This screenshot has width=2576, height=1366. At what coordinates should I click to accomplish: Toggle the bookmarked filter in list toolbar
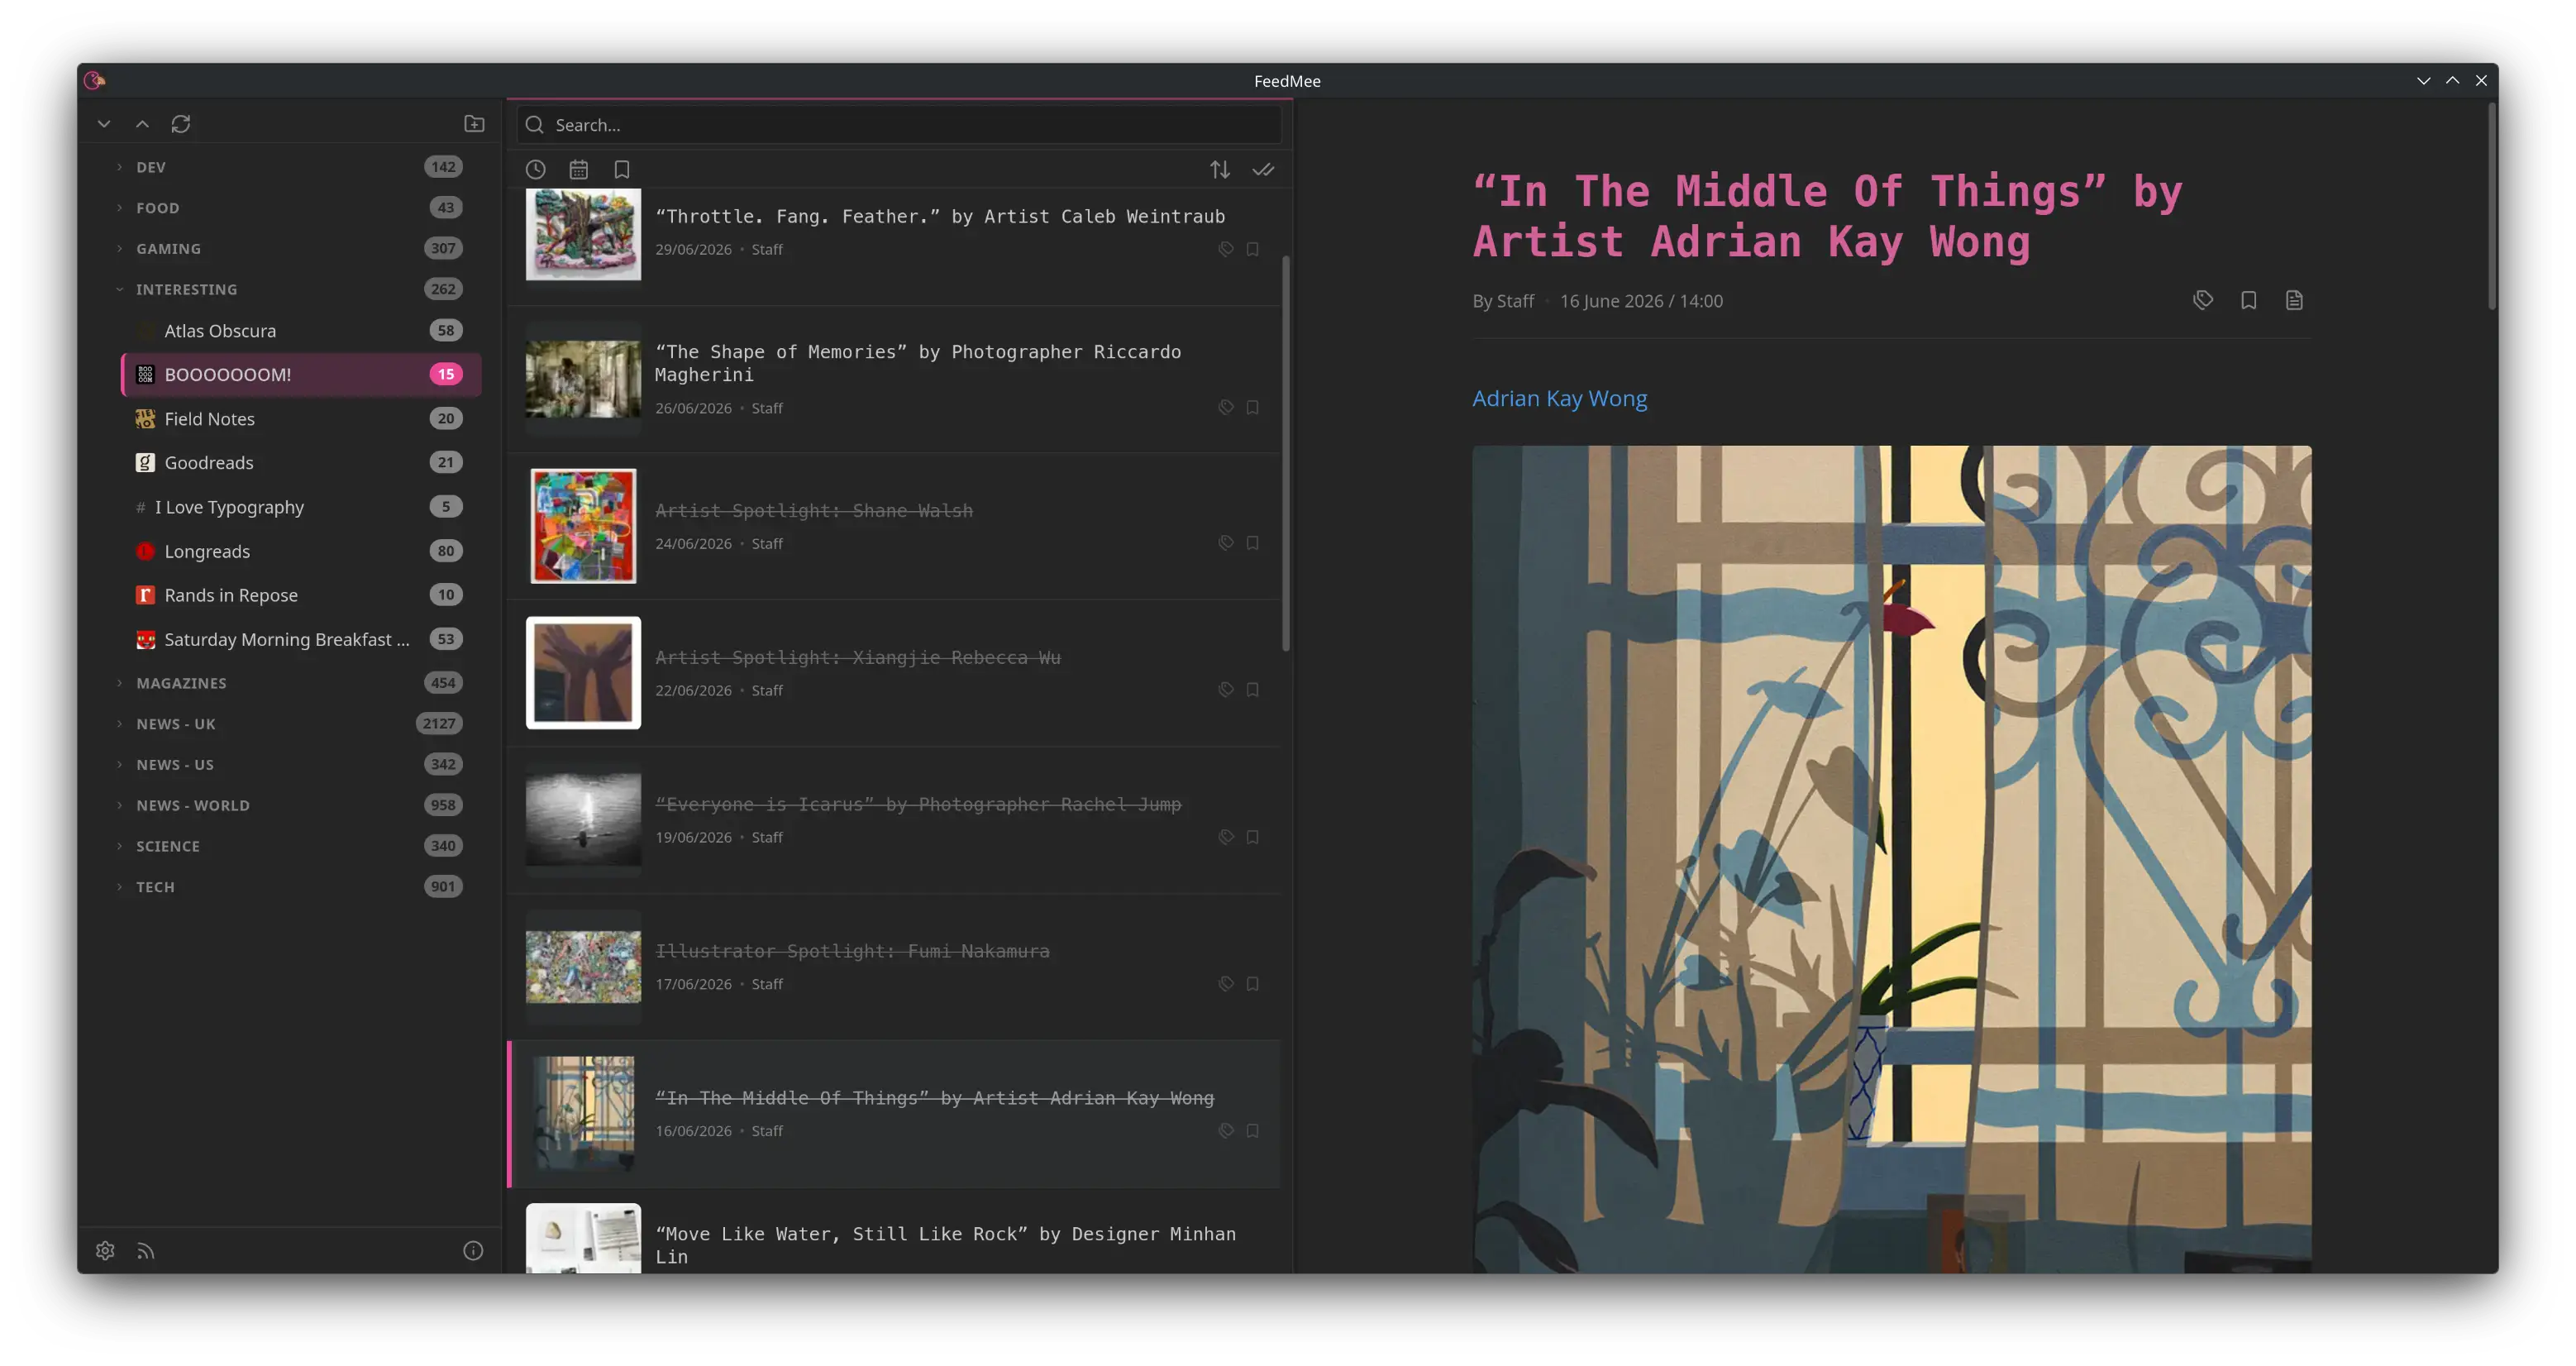click(x=622, y=170)
